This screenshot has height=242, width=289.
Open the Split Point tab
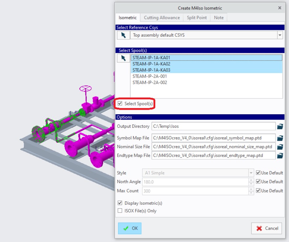197,18
